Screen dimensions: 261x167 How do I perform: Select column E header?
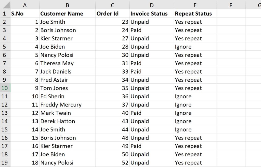pos(195,5)
